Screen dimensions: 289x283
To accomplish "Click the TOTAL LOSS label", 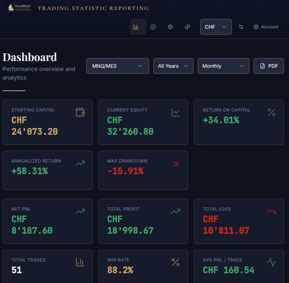I will [x=217, y=209].
